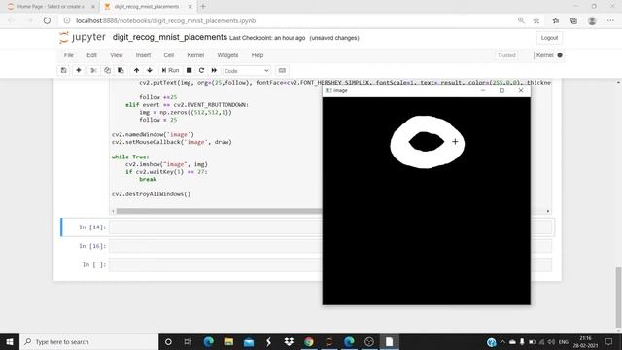Paste cells below icon
The width and height of the screenshot is (622, 350).
pos(121,70)
